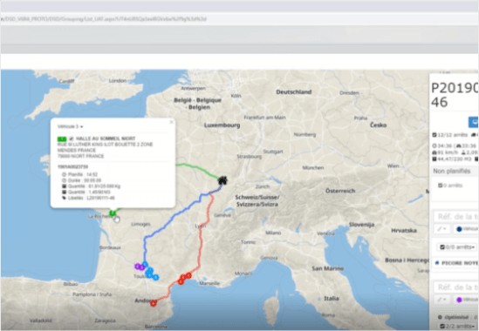Click the black depot house marker on map
Image resolution: width=479 pixels, height=331 pixels.
(223, 180)
